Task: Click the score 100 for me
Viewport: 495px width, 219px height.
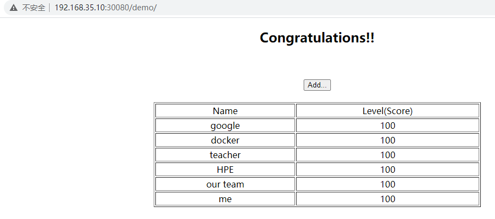Action: [387, 199]
